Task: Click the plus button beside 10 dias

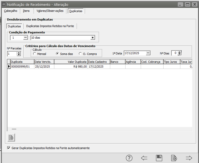Action: click(93, 38)
